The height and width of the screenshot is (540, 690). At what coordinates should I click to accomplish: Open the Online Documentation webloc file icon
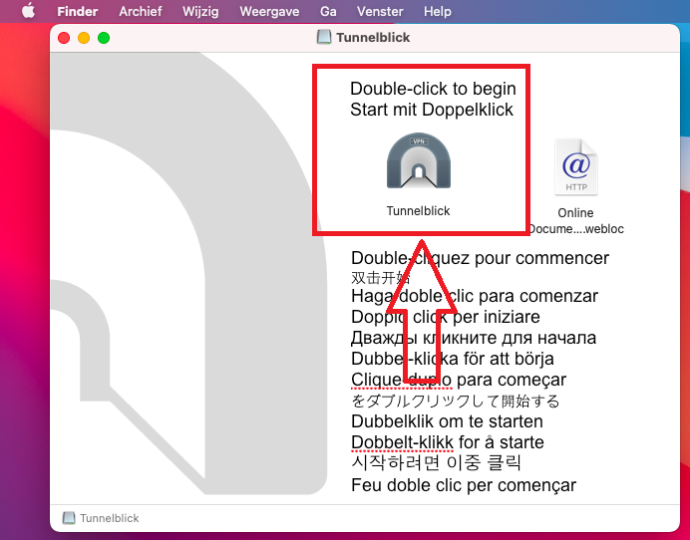576,167
